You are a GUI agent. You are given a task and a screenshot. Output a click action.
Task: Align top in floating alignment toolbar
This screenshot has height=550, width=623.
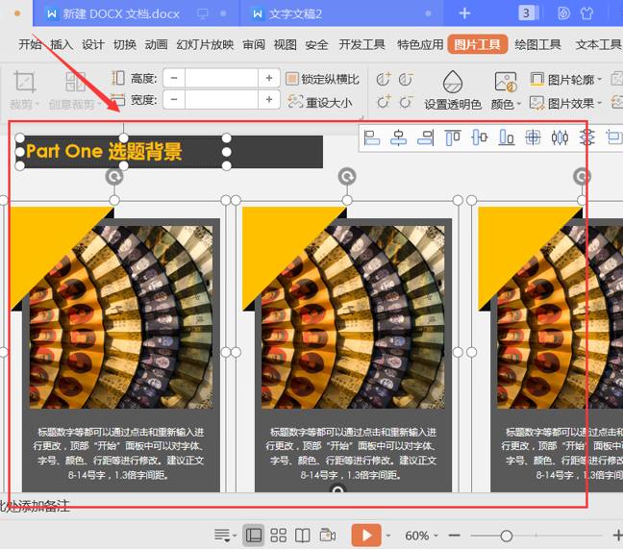(x=453, y=137)
